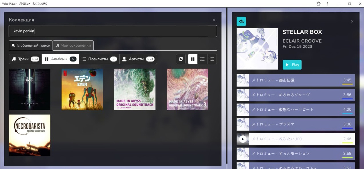
Task: Click the magnifier icon on Глобальный поиск
Action: pyautogui.click(x=13, y=45)
